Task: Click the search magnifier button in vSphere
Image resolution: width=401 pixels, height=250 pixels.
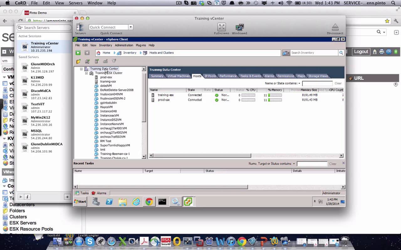Action: pyautogui.click(x=341, y=53)
